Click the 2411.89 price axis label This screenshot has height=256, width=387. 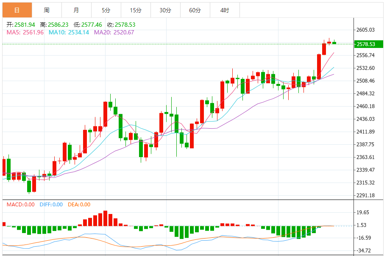point(365,132)
